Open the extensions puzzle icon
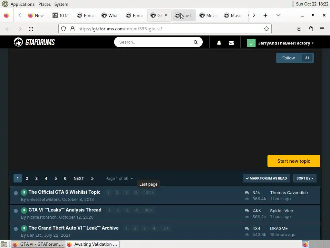 [311, 29]
